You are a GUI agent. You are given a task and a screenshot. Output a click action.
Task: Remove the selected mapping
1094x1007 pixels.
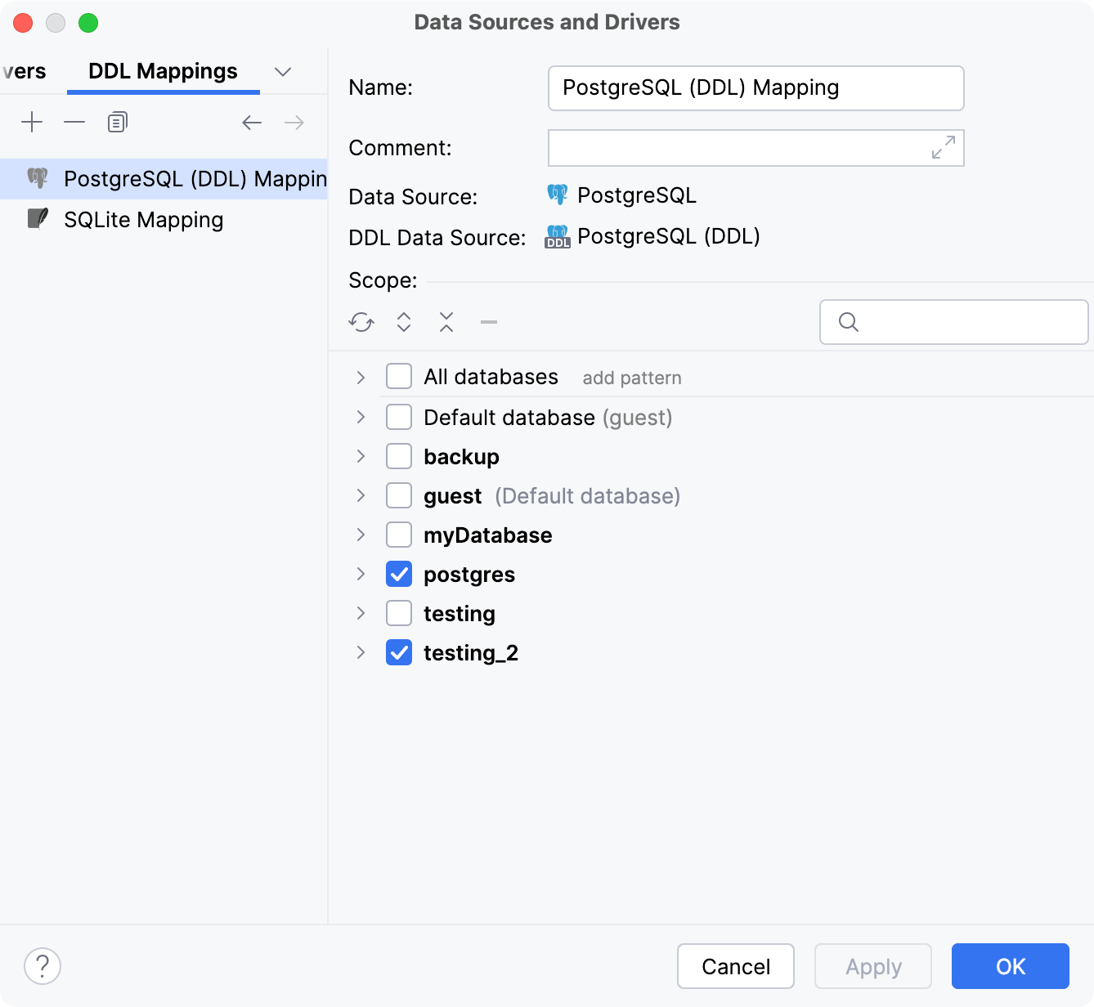click(x=74, y=122)
